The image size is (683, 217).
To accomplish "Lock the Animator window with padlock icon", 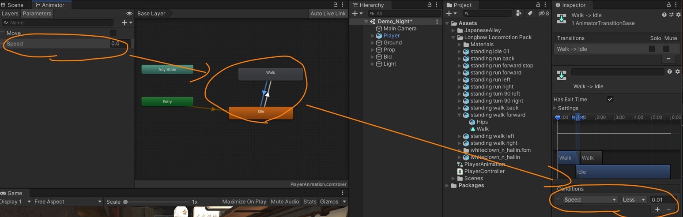I will click(x=336, y=5).
